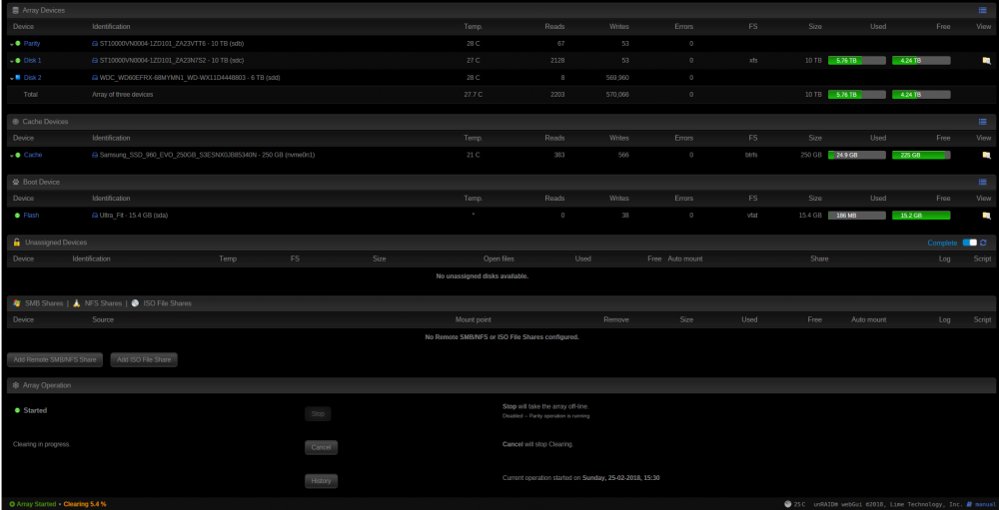
Task: Click drive icon beside Ultra_Fit identification
Action: (95, 216)
